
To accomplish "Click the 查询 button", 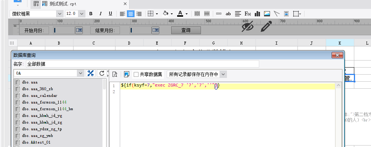I will pos(186,30).
